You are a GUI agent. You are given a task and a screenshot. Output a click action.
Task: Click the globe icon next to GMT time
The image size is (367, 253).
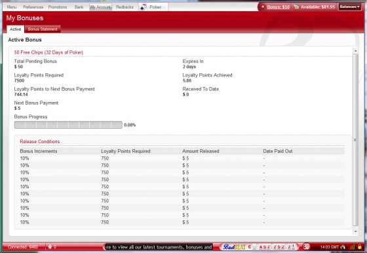pos(343,246)
